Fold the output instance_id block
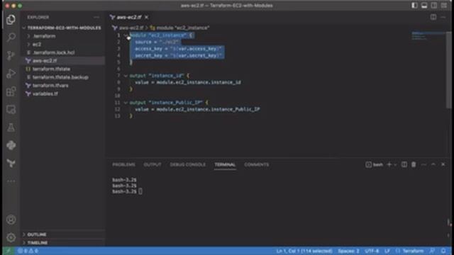Screen dimensions: 454x255 coord(126,76)
